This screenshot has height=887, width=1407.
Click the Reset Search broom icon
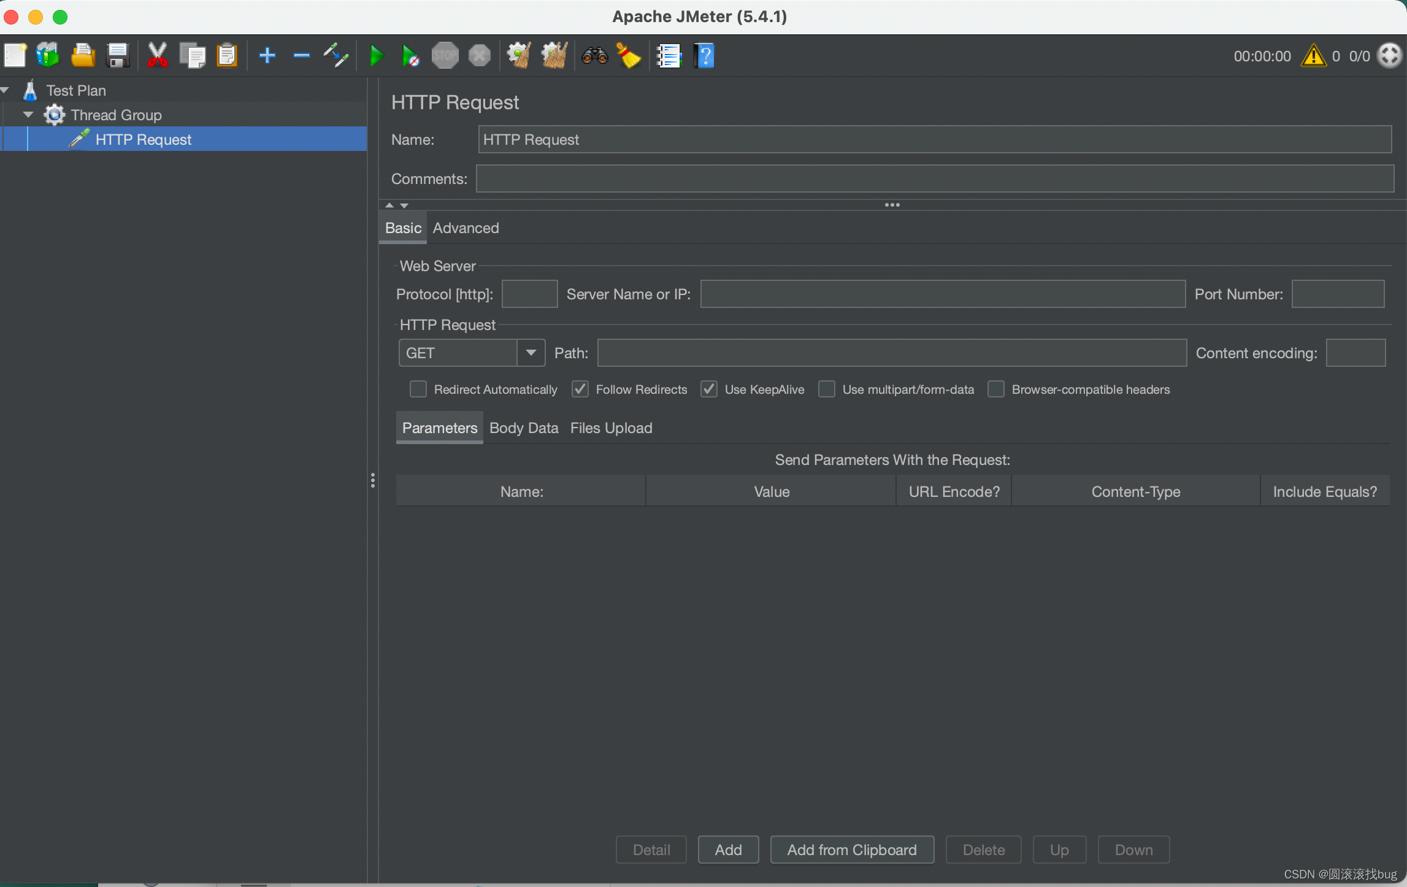click(629, 56)
